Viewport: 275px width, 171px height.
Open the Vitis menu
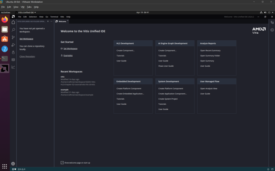62,17
